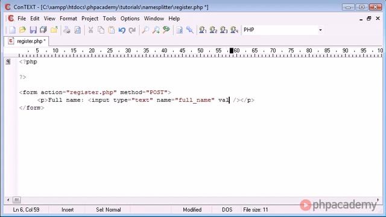Click the Open Project folder icon
The image size is (386, 217).
pyautogui.click(x=54, y=30)
